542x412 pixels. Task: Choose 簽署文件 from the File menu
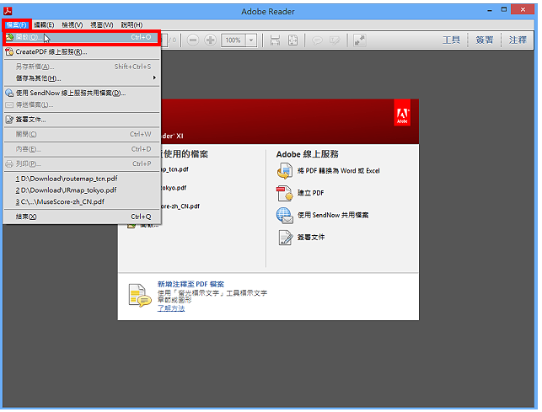point(82,120)
